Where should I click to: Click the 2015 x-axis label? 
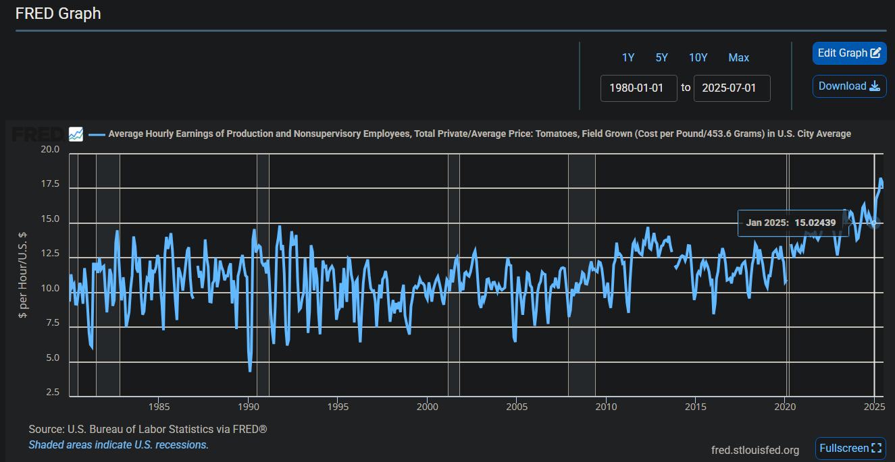(696, 406)
